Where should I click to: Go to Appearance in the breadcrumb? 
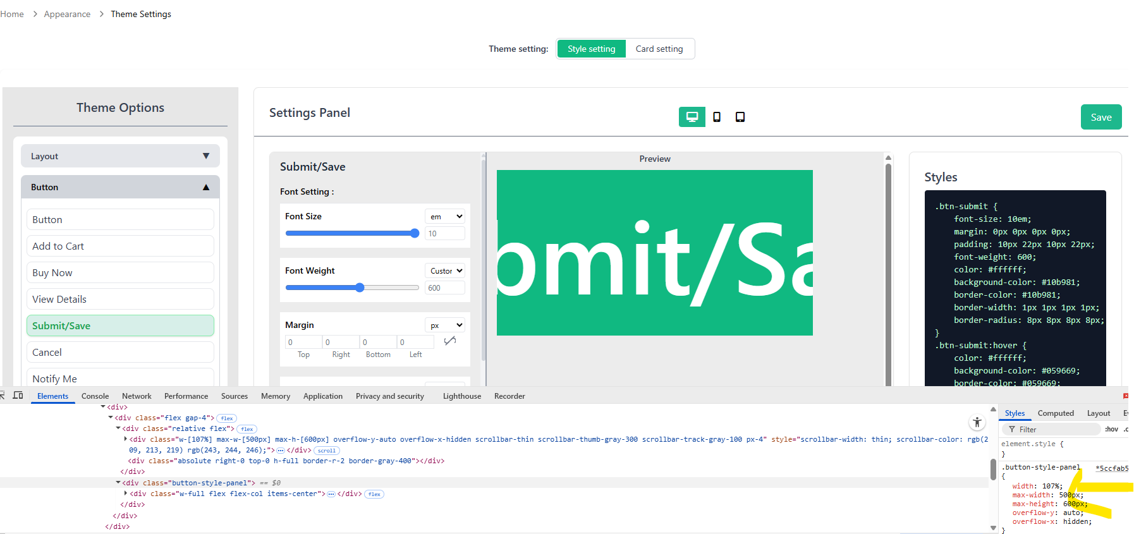[67, 14]
